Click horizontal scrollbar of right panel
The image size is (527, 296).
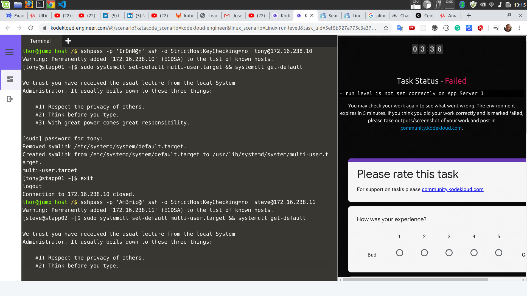415,279
